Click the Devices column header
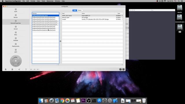 [45, 14]
